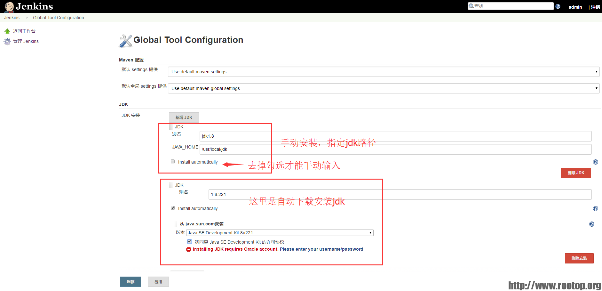This screenshot has height=291, width=602.
Task: Click the red 删除安装 button
Action: coord(579,258)
